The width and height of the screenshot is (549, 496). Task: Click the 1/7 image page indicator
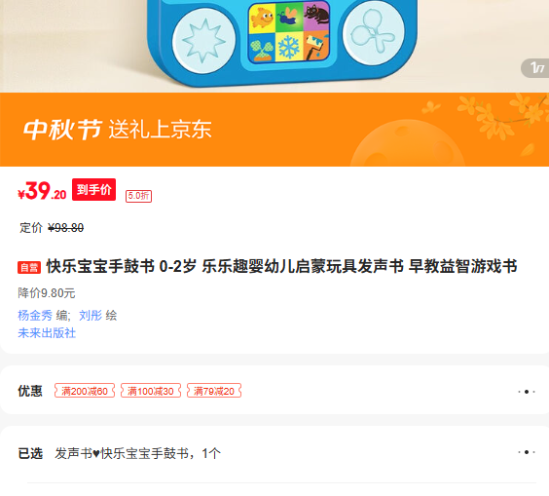535,68
